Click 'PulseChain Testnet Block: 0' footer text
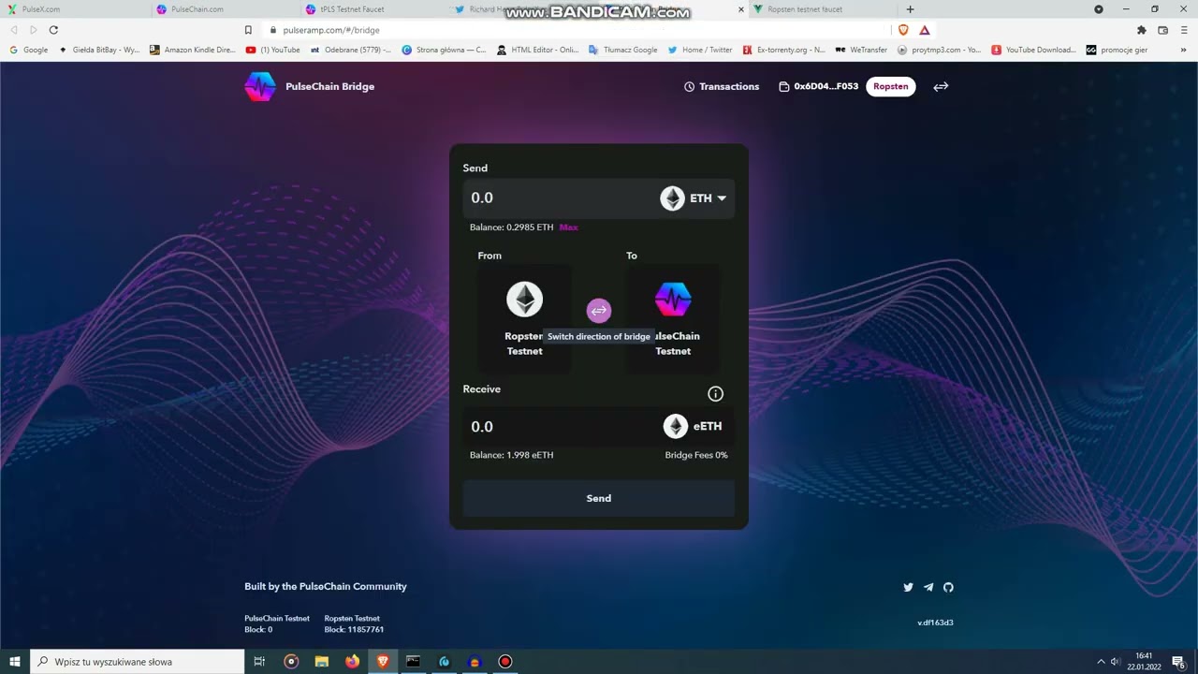Viewport: 1198px width, 674px height. pos(277,623)
